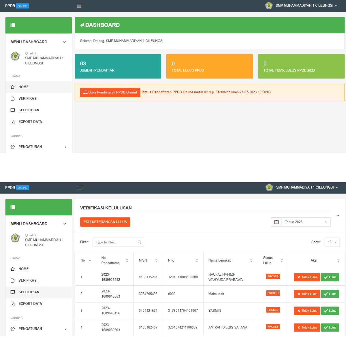Open the Tahun 2023 year dropdown
Image resolution: width=346 pixels, height=346 pixels.
[306, 222]
